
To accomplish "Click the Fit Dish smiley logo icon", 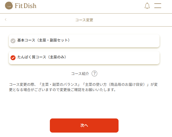I will click(9, 5).
